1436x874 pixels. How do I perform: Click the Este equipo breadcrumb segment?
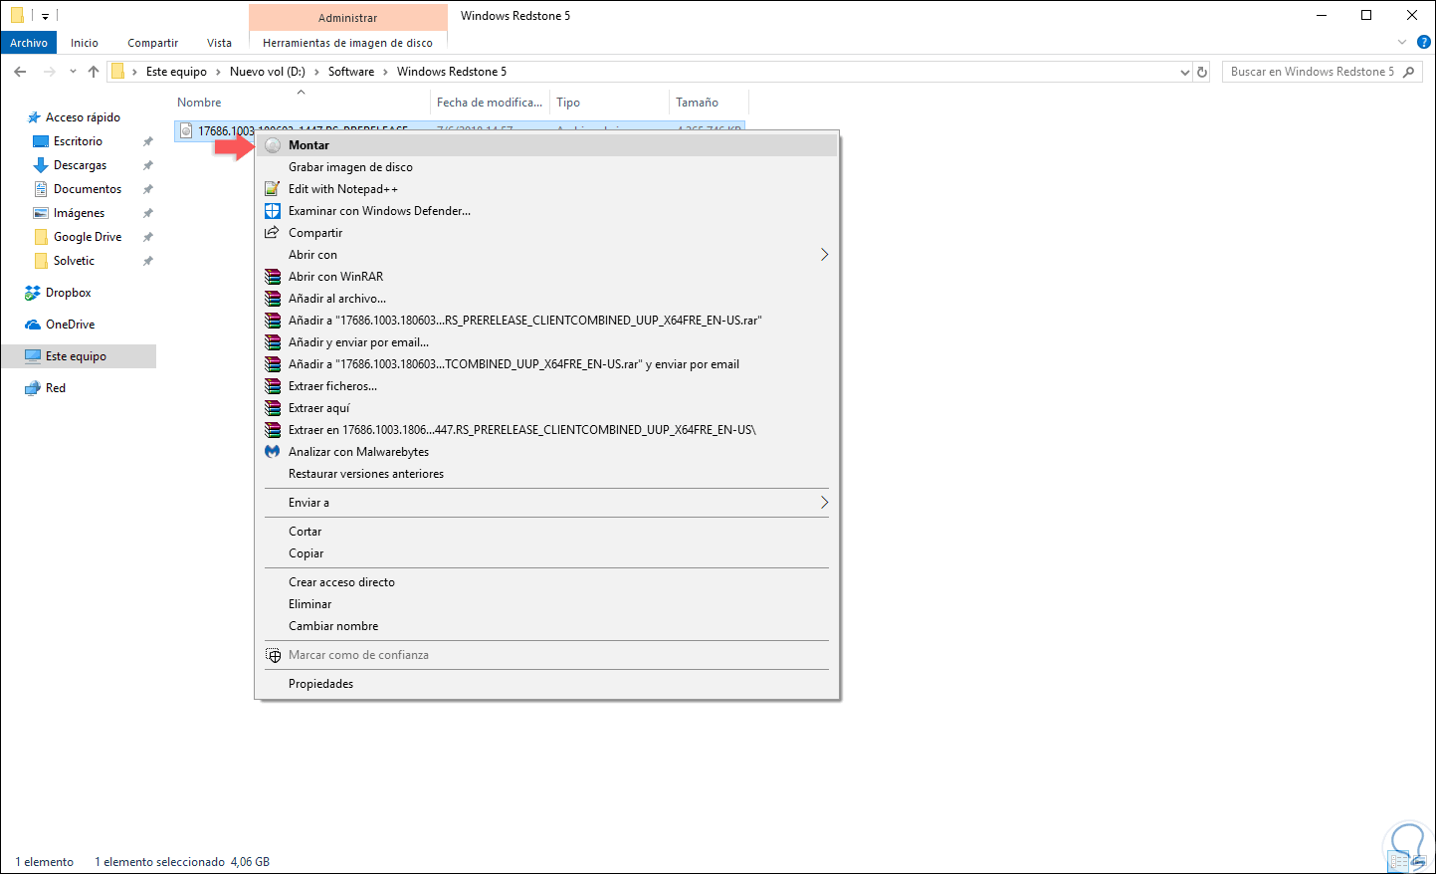tap(176, 72)
